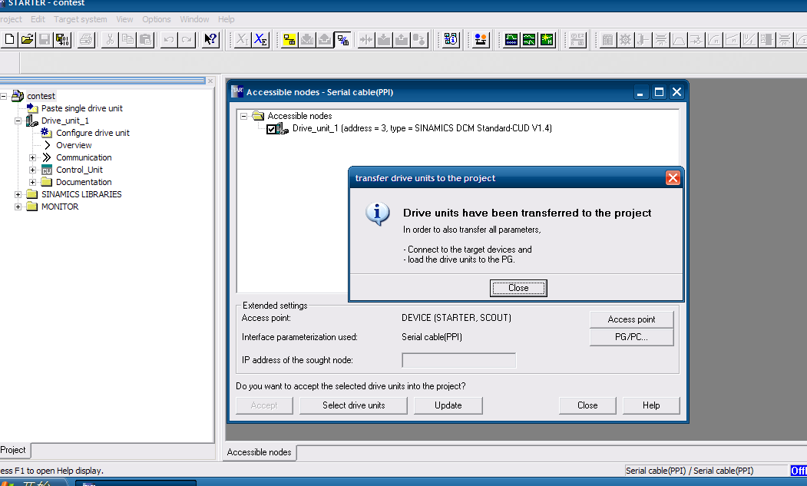This screenshot has height=486, width=807.
Task: Collapse the Drive_unit_1 tree node
Action: 18,121
